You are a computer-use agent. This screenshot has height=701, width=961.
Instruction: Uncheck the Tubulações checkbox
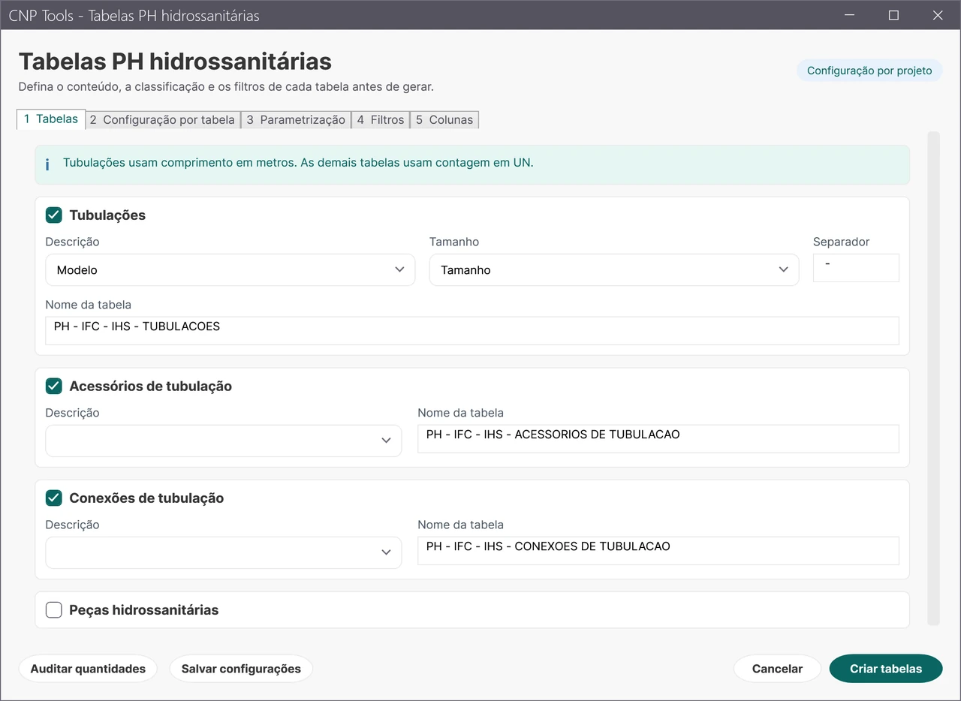(x=54, y=215)
